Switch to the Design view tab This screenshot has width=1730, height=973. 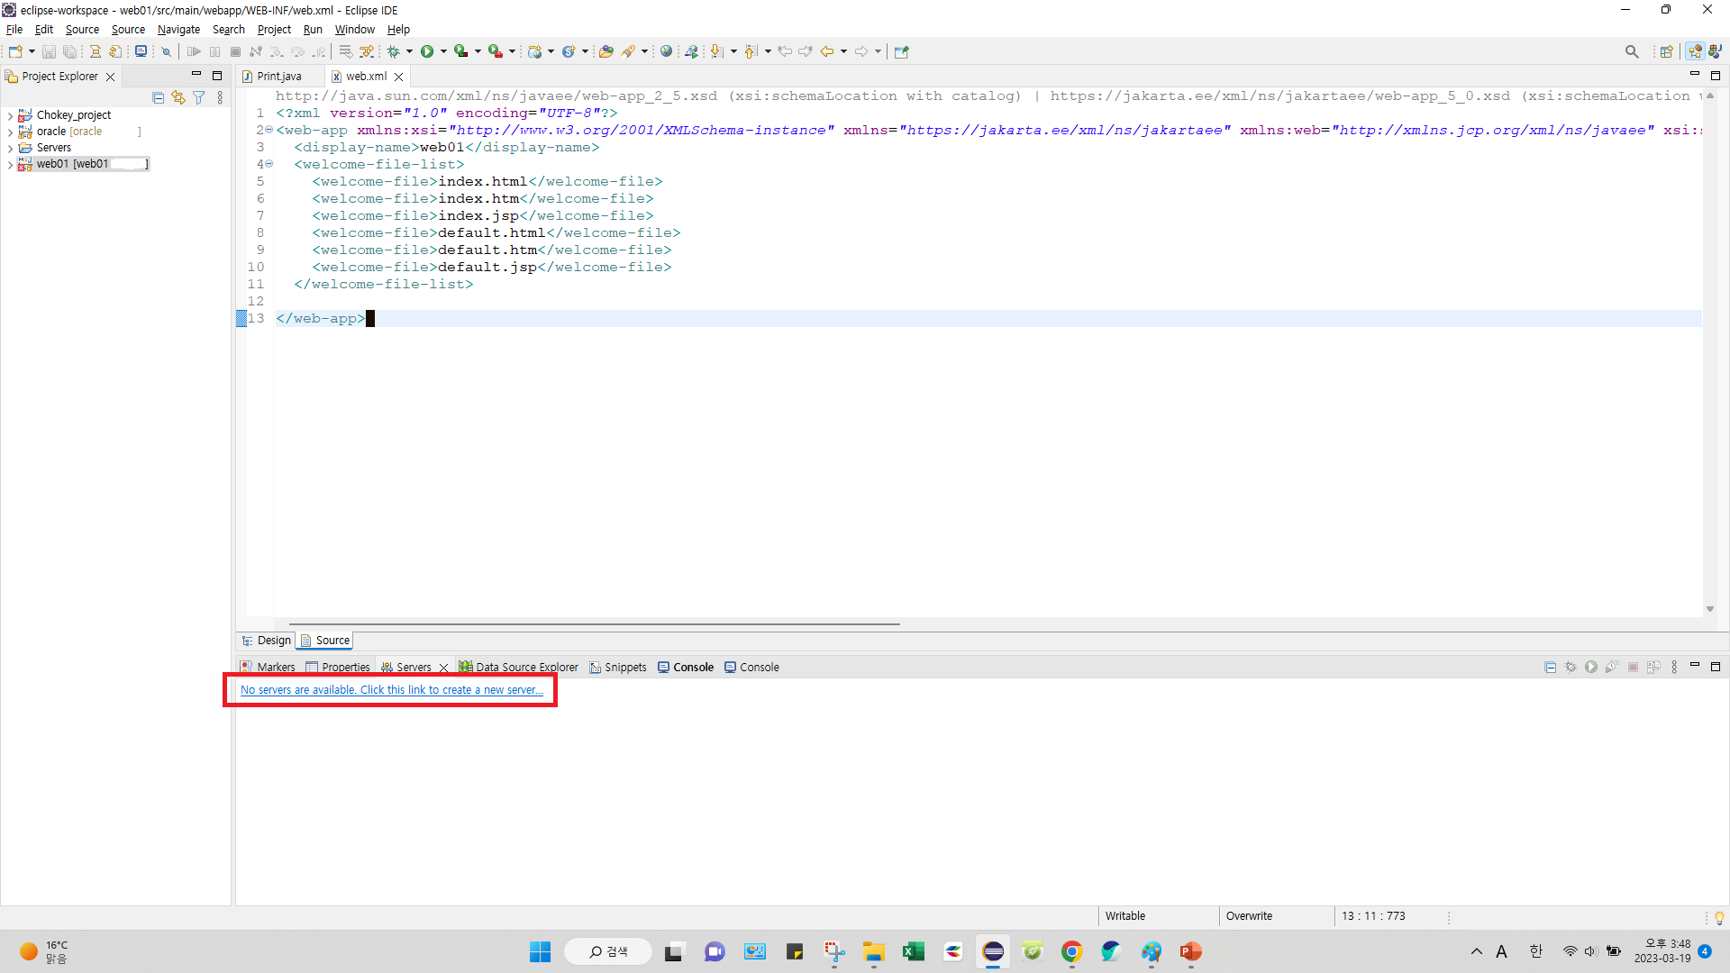click(273, 641)
